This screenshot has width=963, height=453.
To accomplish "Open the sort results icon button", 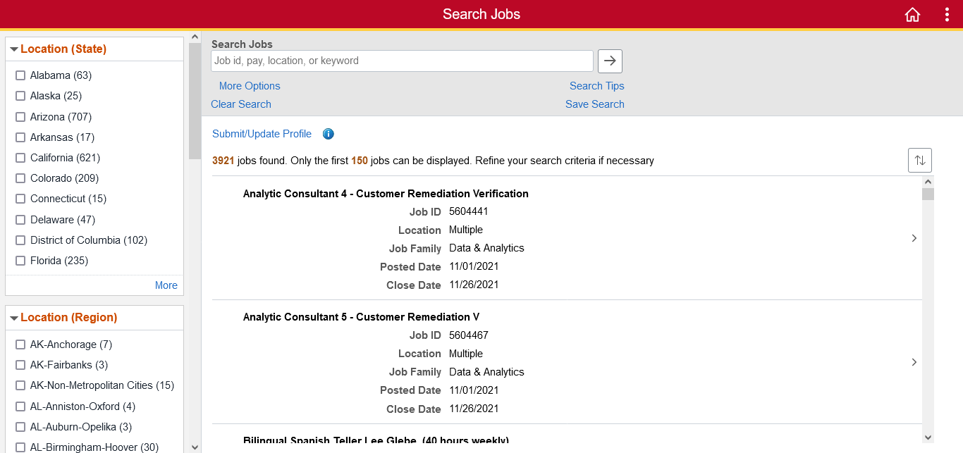I will 919,161.
